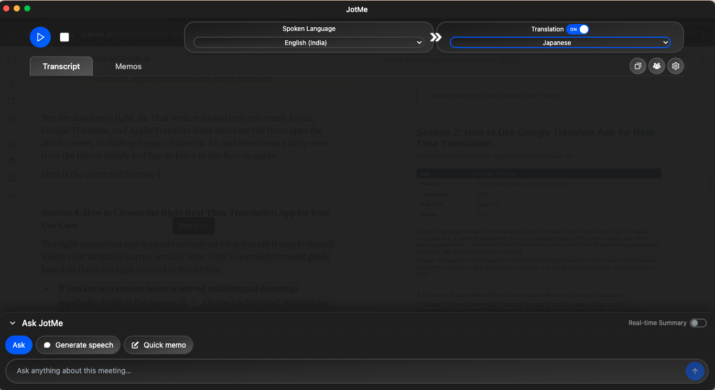Enable the Real-time Summary toggle
The image size is (715, 390).
(x=698, y=323)
